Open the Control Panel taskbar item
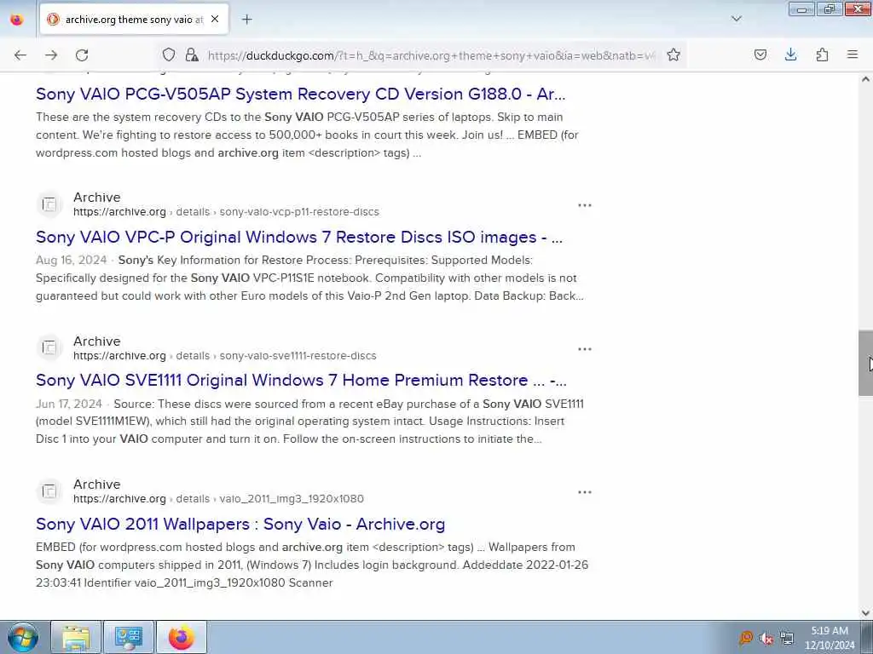 tap(129, 637)
